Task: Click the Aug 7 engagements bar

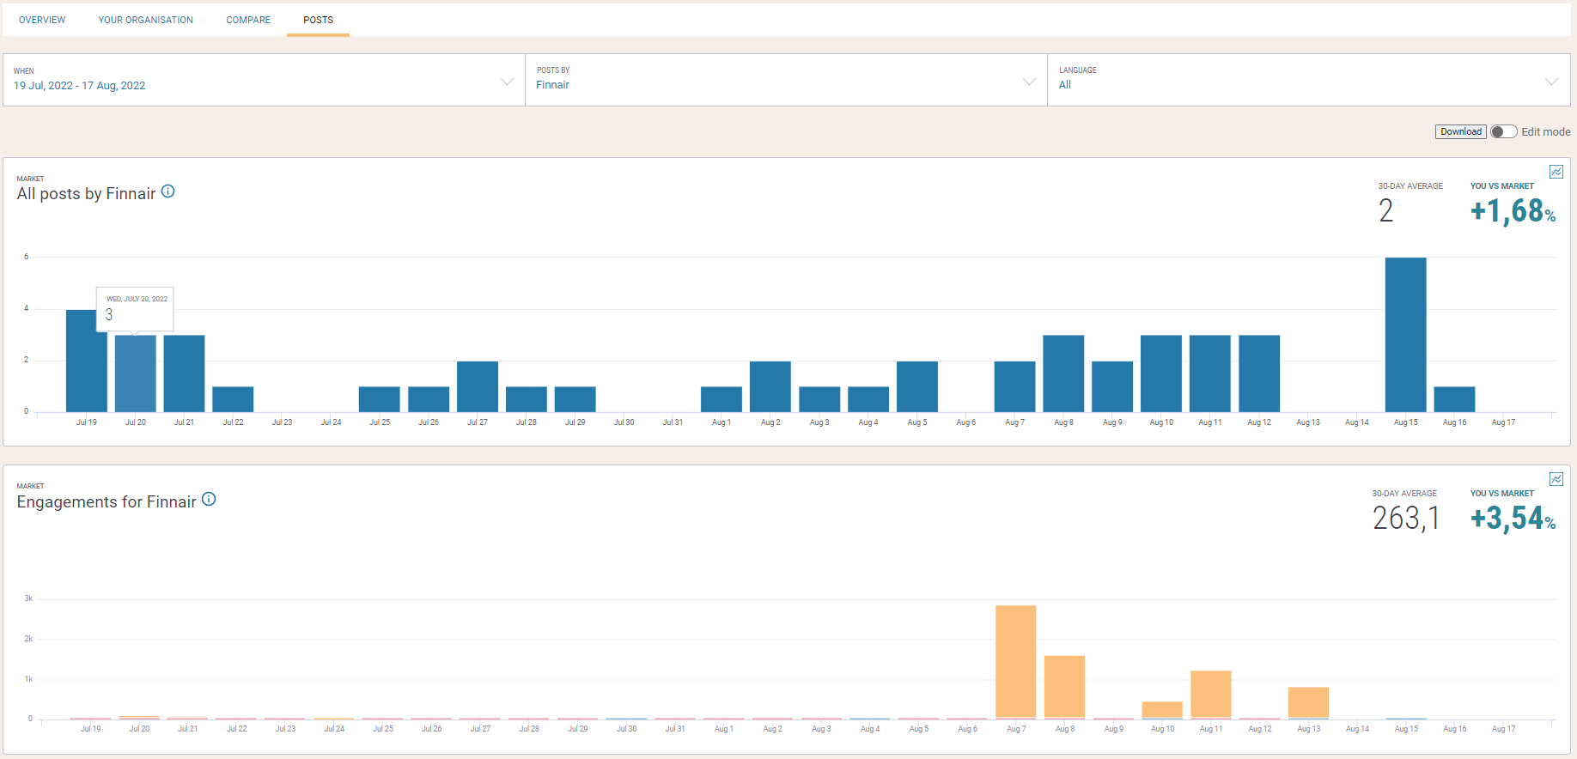Action: click(x=1015, y=662)
